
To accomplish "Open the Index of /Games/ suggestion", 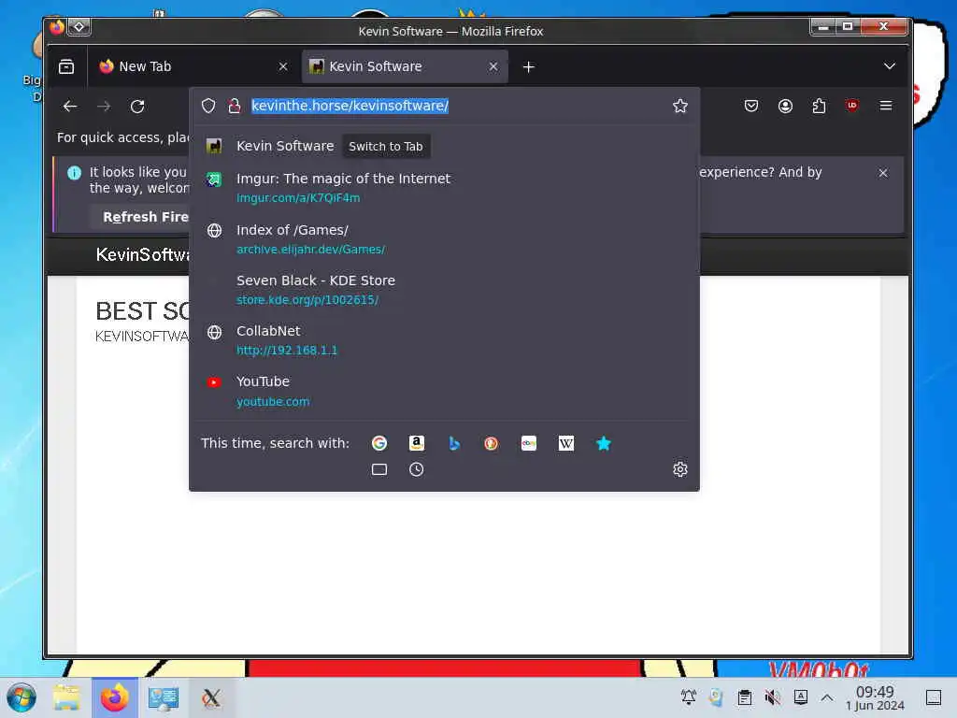I will pos(444,238).
